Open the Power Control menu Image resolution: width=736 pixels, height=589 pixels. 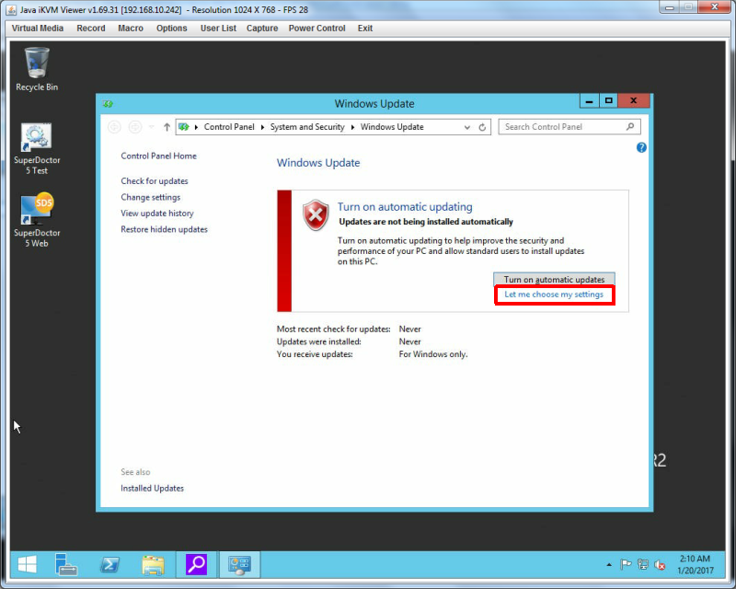coord(316,29)
